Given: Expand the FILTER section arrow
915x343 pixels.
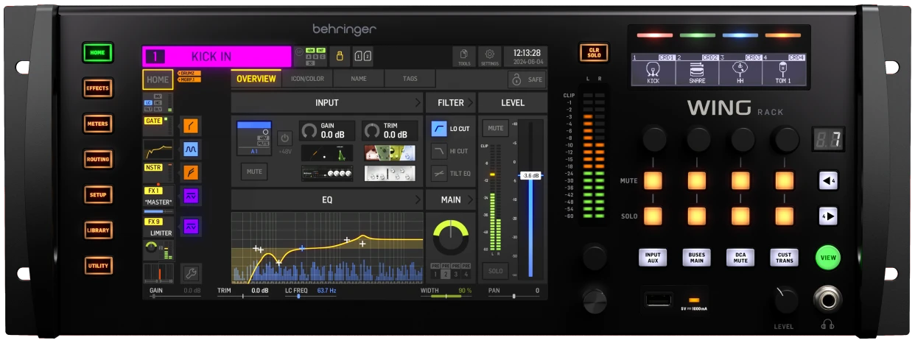Looking at the screenshot, I should point(471,102).
